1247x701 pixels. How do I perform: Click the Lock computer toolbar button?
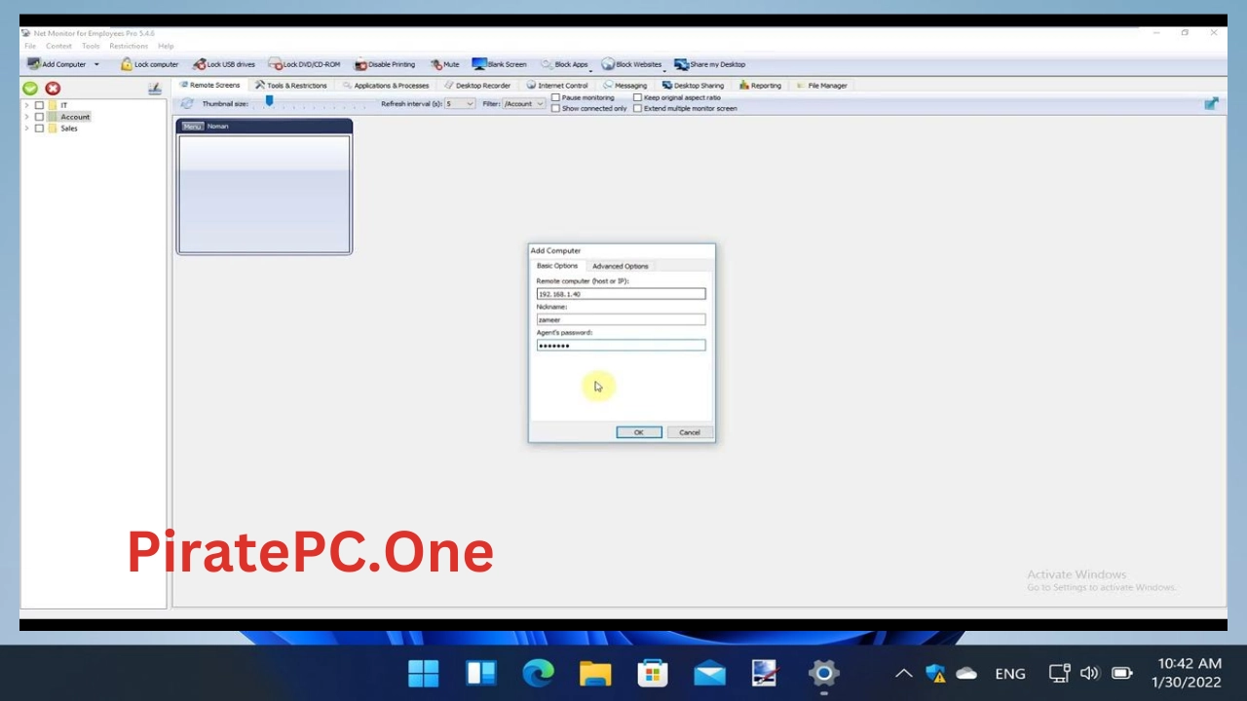149,64
